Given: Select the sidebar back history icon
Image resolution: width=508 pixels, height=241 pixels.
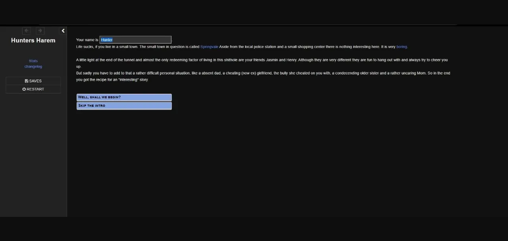Looking at the screenshot, I should coord(26,30).
